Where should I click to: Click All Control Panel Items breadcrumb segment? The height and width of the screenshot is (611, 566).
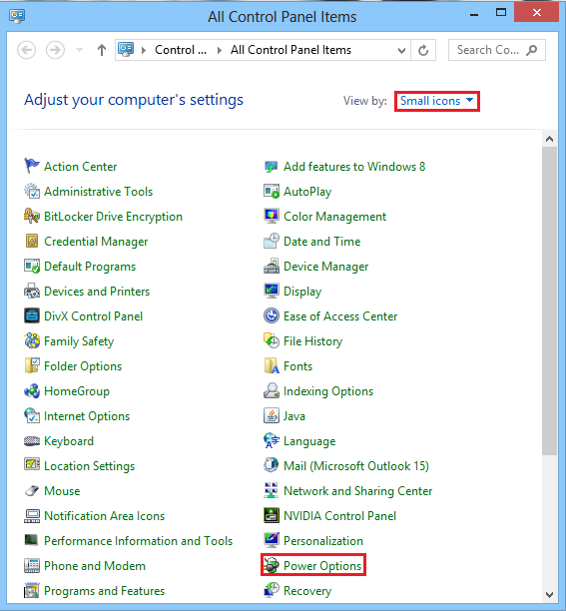tap(290, 50)
